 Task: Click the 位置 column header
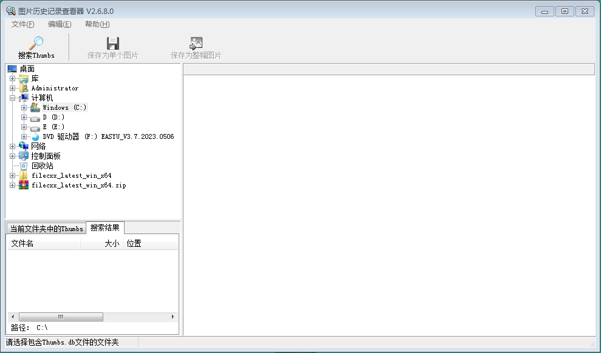134,244
